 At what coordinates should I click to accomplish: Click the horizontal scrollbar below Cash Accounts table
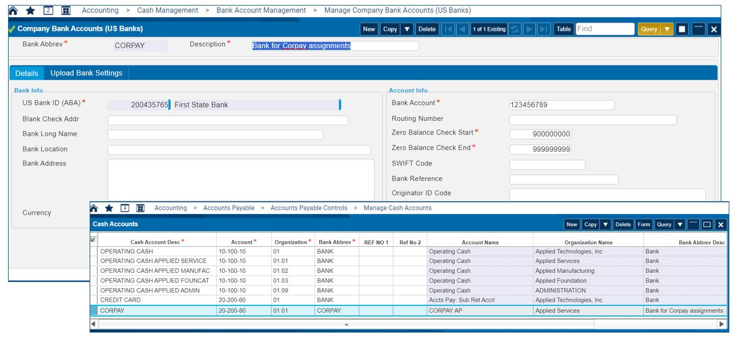coord(346,324)
